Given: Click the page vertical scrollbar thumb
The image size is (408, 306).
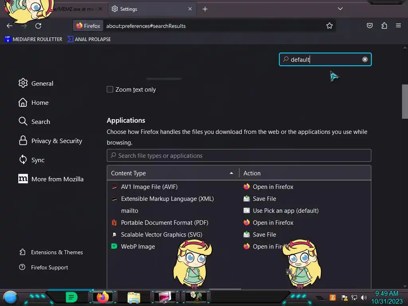Looking at the screenshot, I should (405, 102).
